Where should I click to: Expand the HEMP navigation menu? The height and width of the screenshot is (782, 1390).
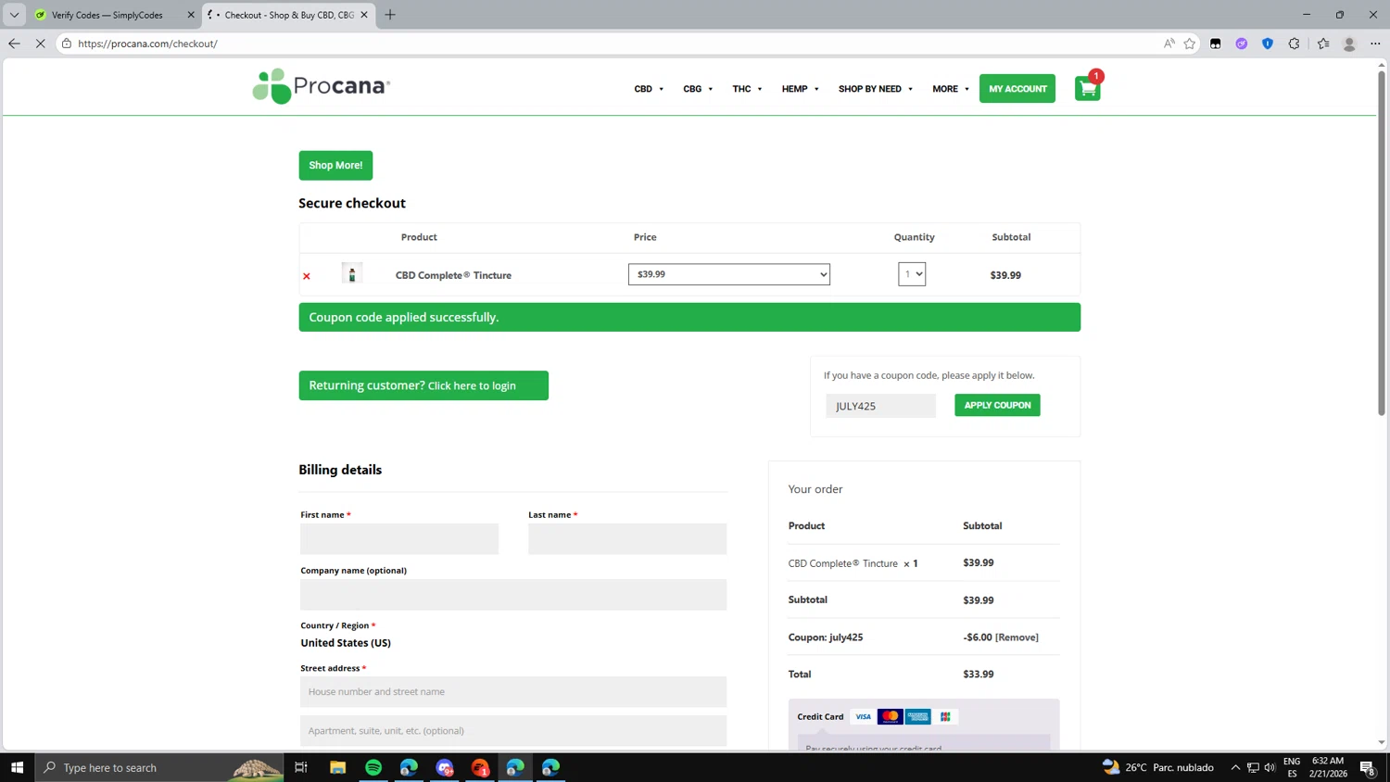(800, 89)
